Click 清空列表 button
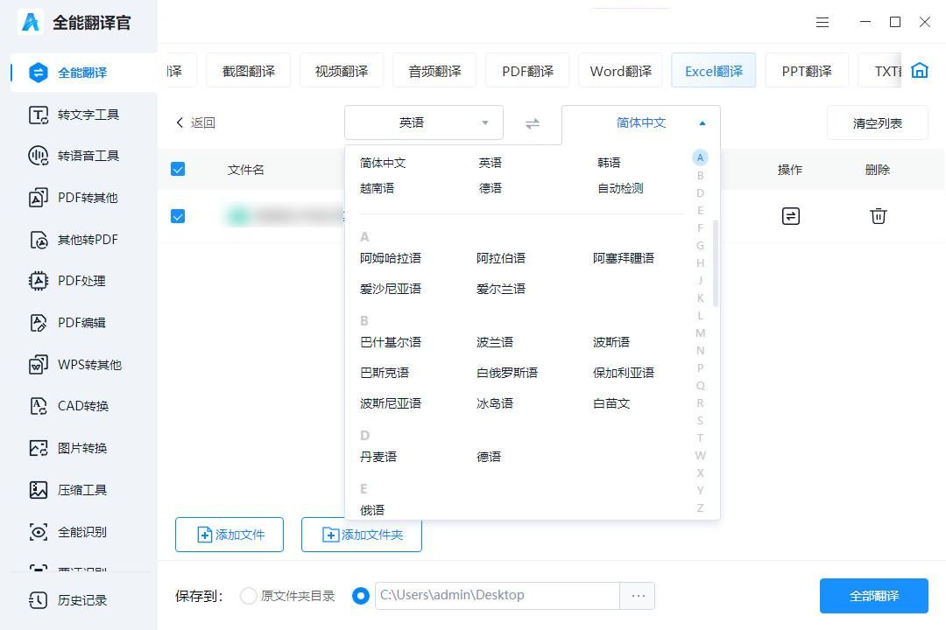The image size is (946, 630). [877, 123]
